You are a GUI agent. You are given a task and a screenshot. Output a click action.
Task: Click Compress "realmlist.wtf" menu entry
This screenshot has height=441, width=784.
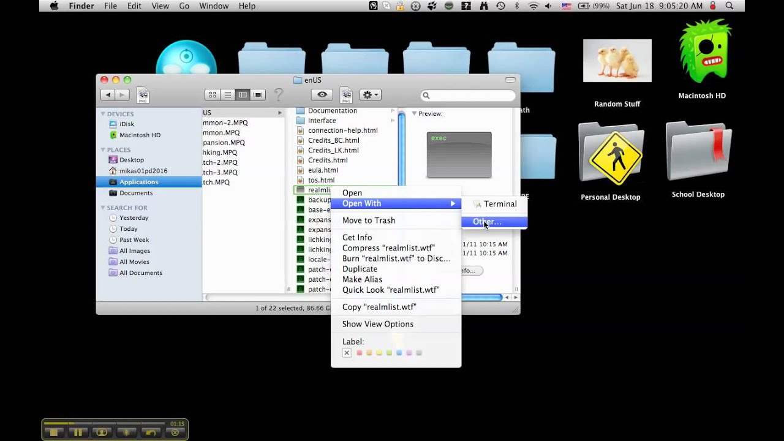[396, 248]
